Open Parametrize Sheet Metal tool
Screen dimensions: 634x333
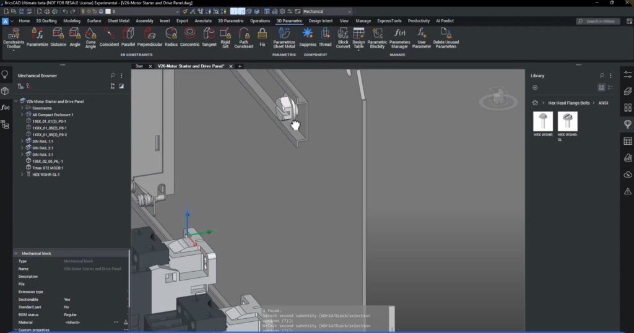(284, 38)
